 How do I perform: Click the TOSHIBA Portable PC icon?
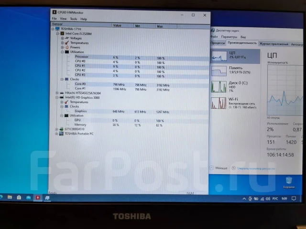tap(61, 134)
